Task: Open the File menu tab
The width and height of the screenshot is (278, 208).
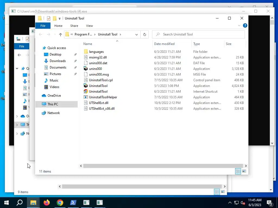Action: click(x=43, y=26)
